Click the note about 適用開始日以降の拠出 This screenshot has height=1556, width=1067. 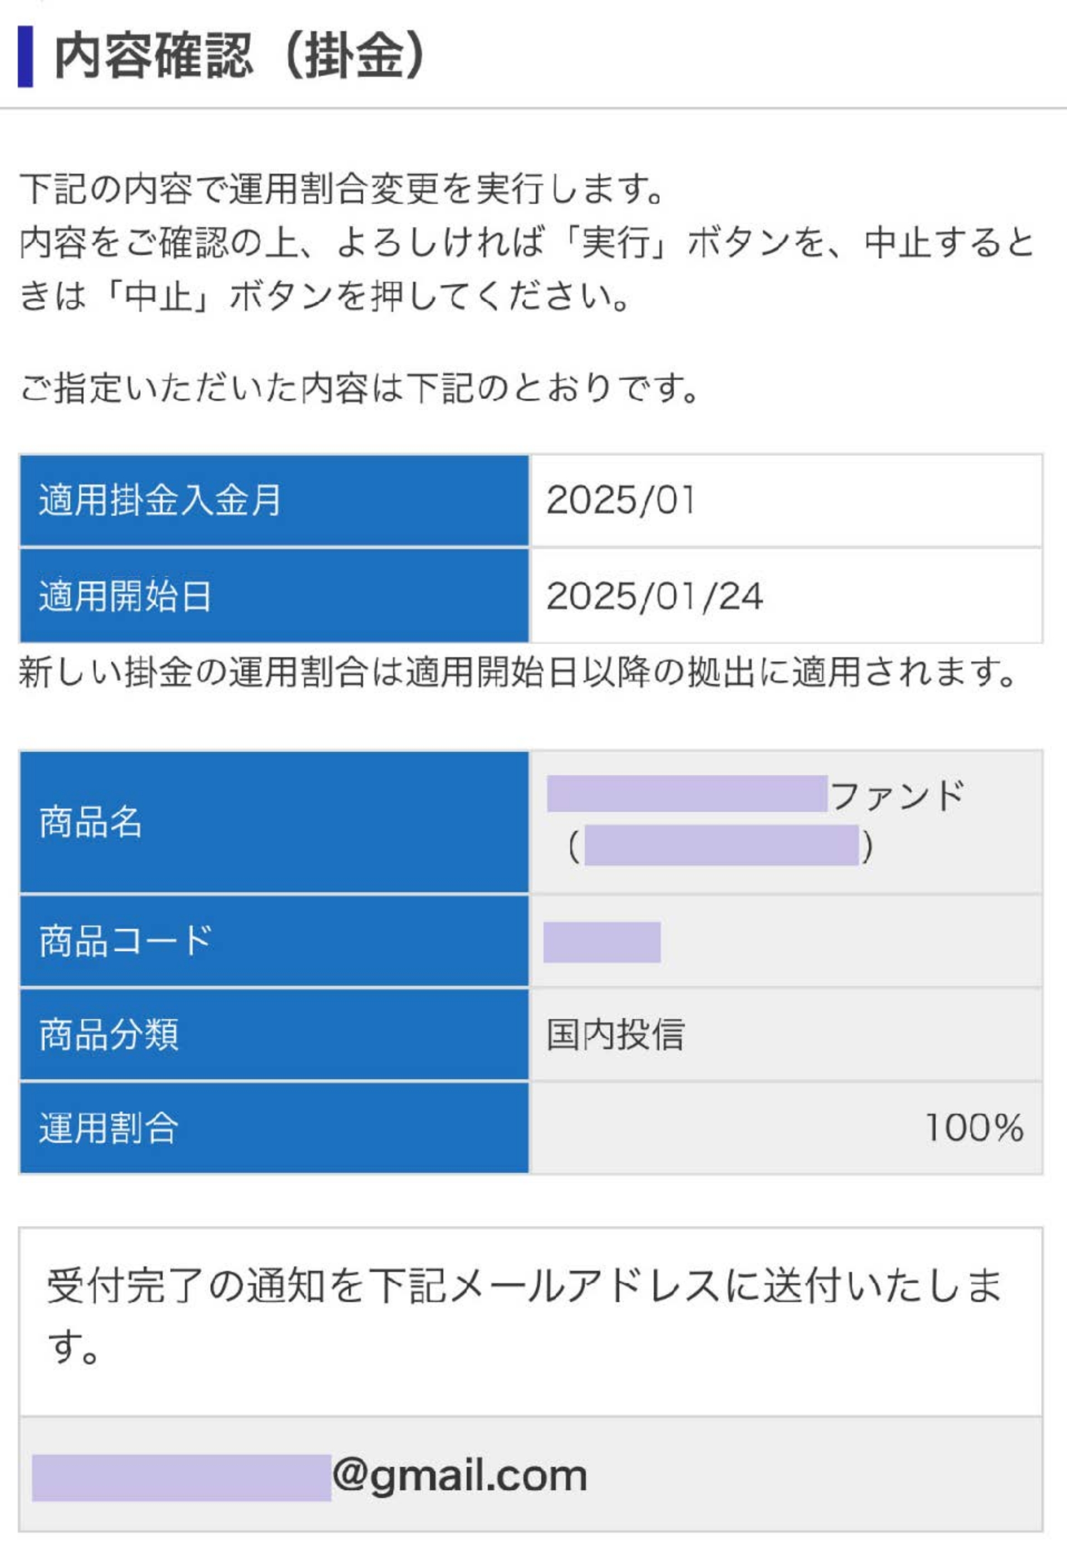(517, 672)
